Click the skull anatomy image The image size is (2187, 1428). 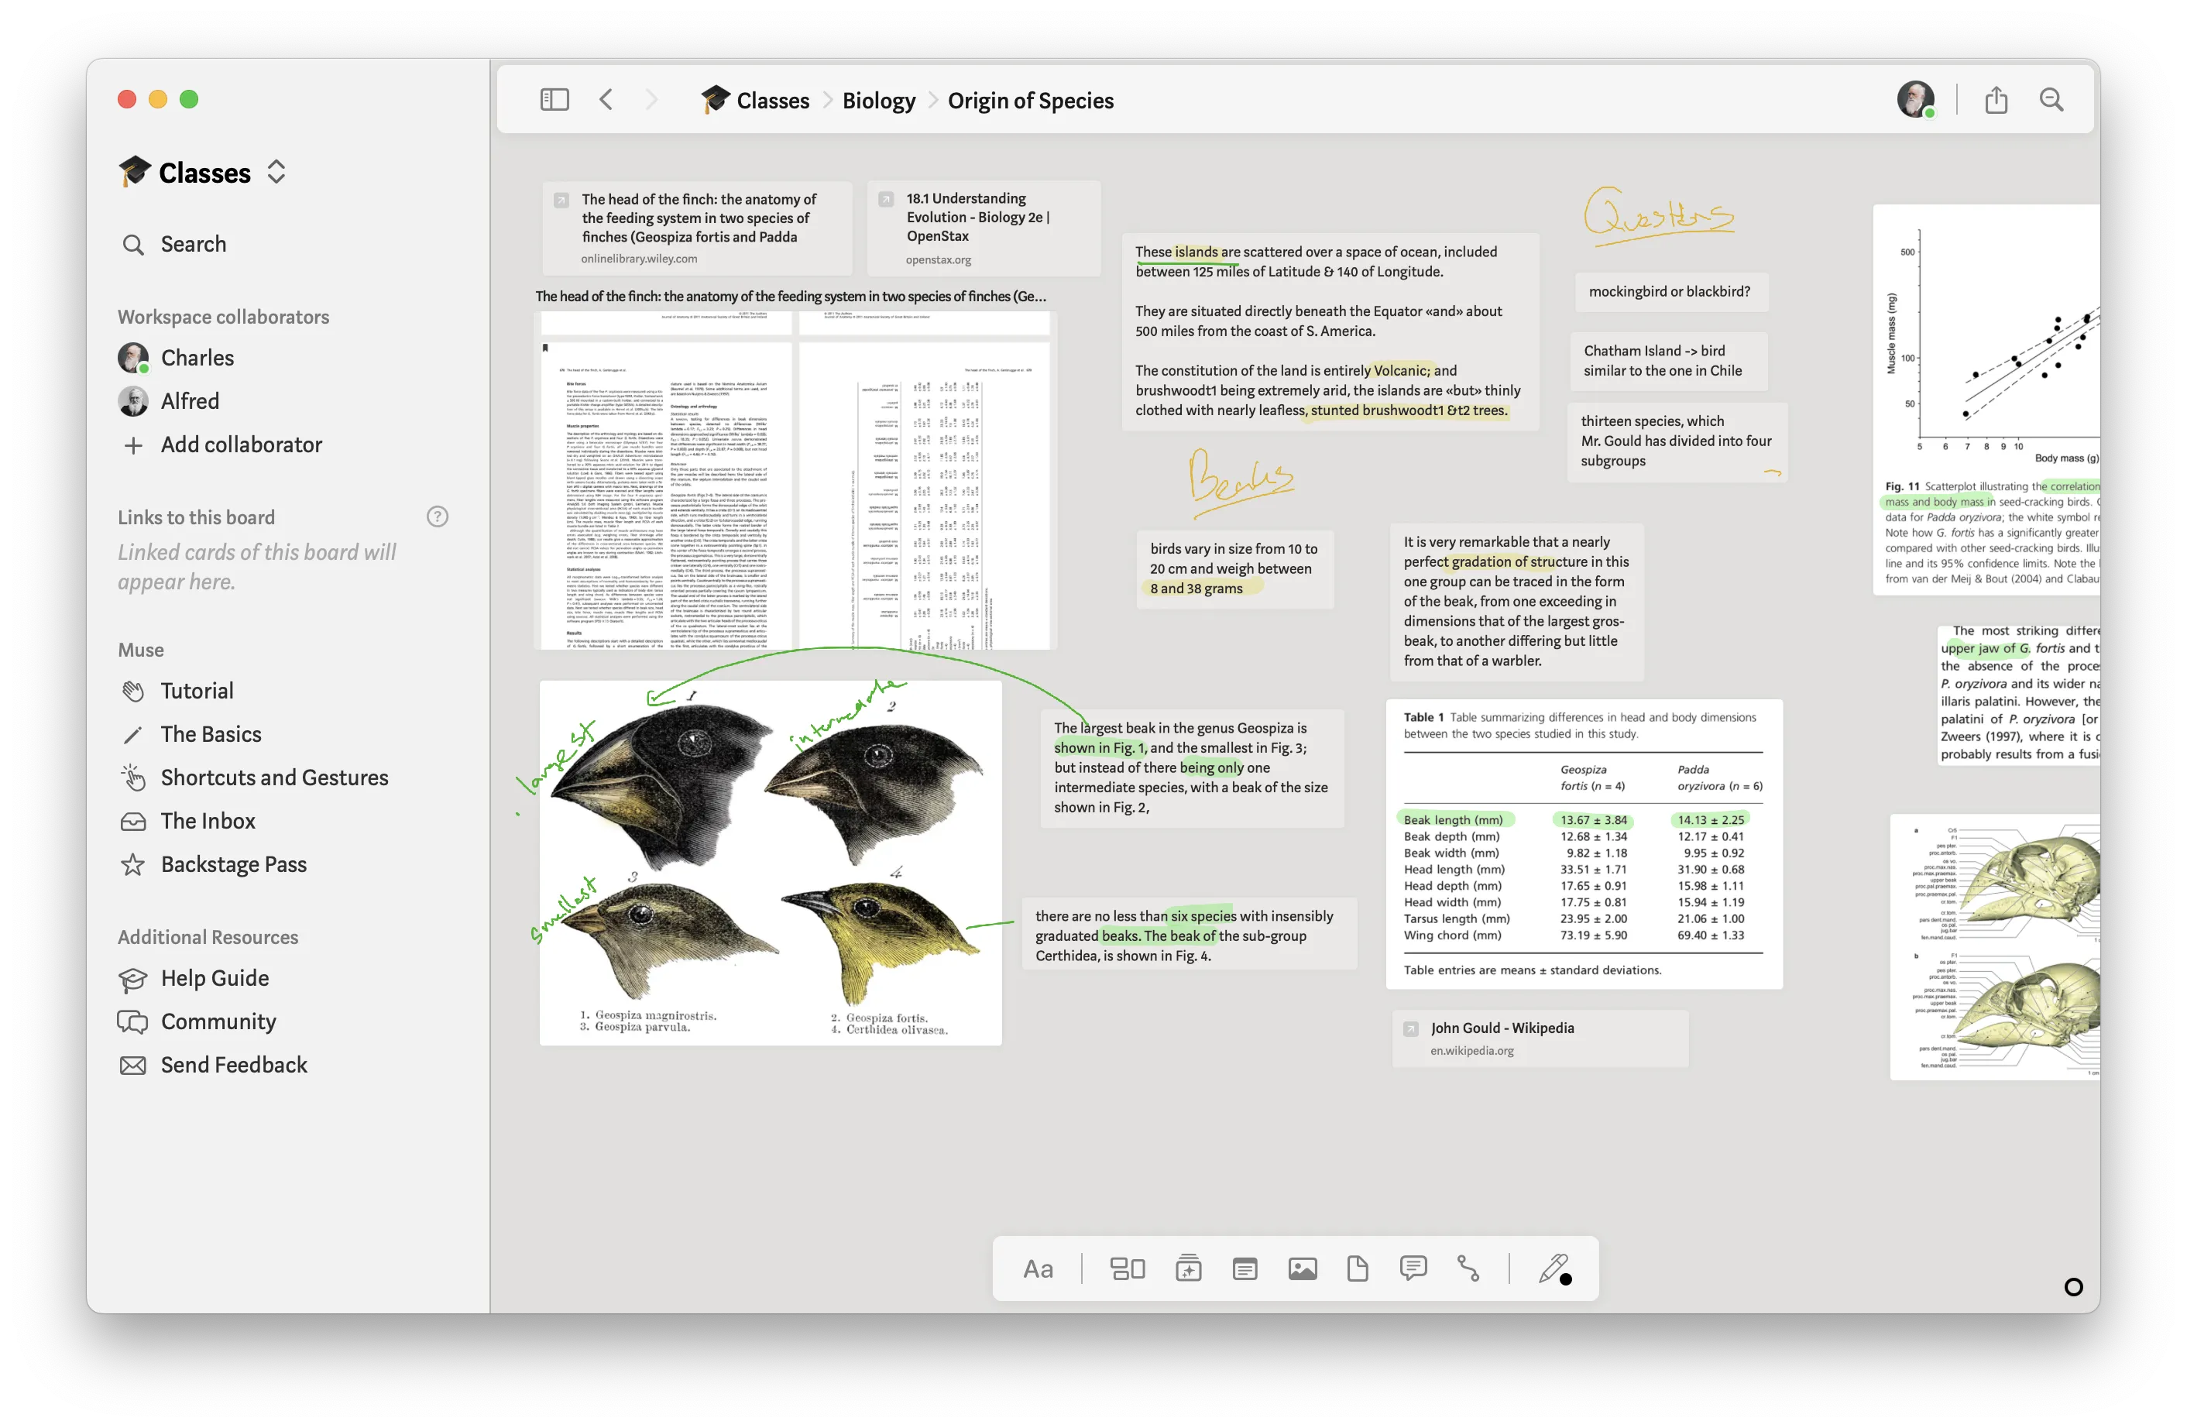[x=1995, y=946]
